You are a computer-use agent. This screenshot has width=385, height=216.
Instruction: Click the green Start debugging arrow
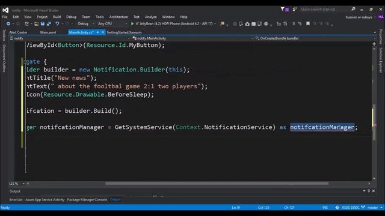(132, 24)
